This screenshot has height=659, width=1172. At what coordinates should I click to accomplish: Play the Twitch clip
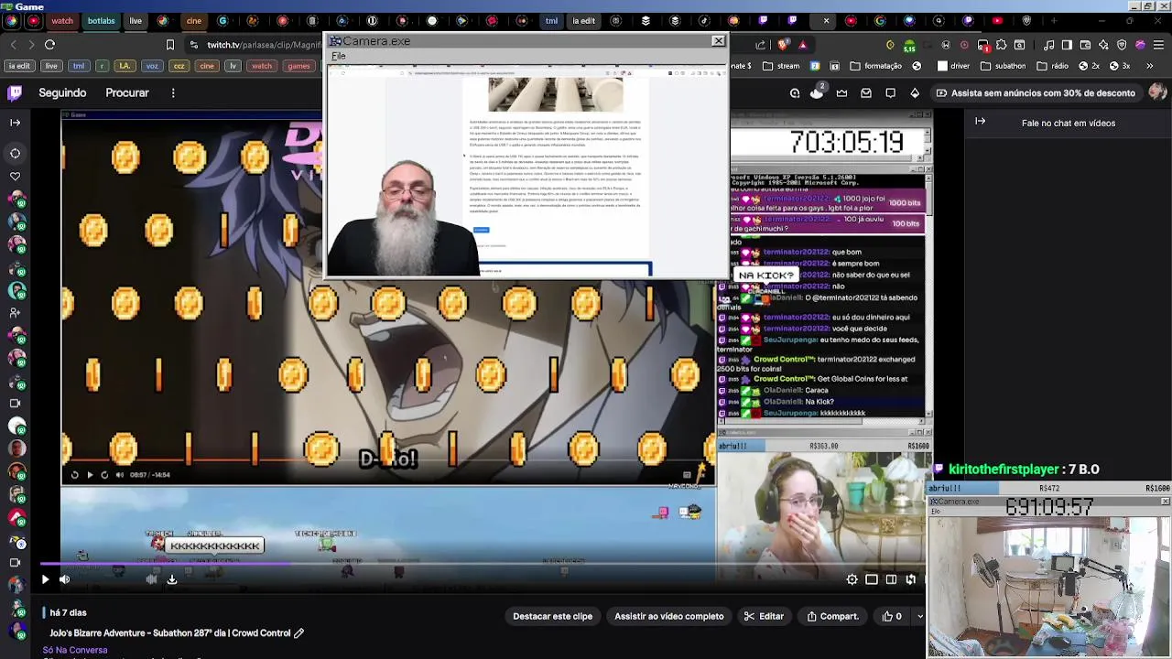pyautogui.click(x=45, y=578)
